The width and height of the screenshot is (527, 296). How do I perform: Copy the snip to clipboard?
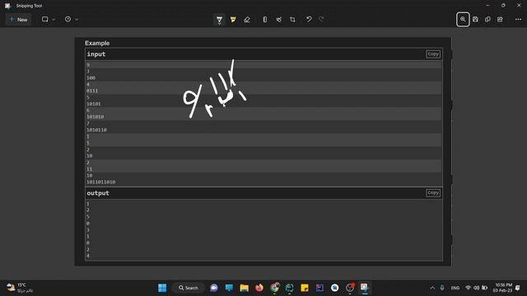(x=487, y=20)
